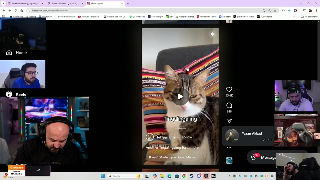
Task: Open the Chrome extensions puzzle icon
Action: click(295, 10)
